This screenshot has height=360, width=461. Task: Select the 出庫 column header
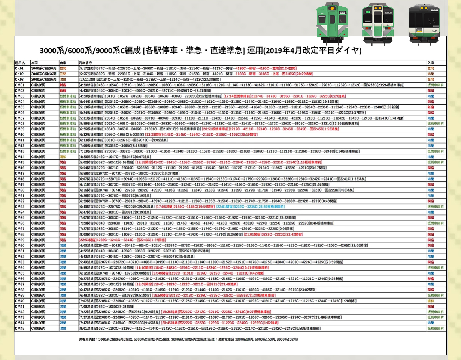click(63, 63)
